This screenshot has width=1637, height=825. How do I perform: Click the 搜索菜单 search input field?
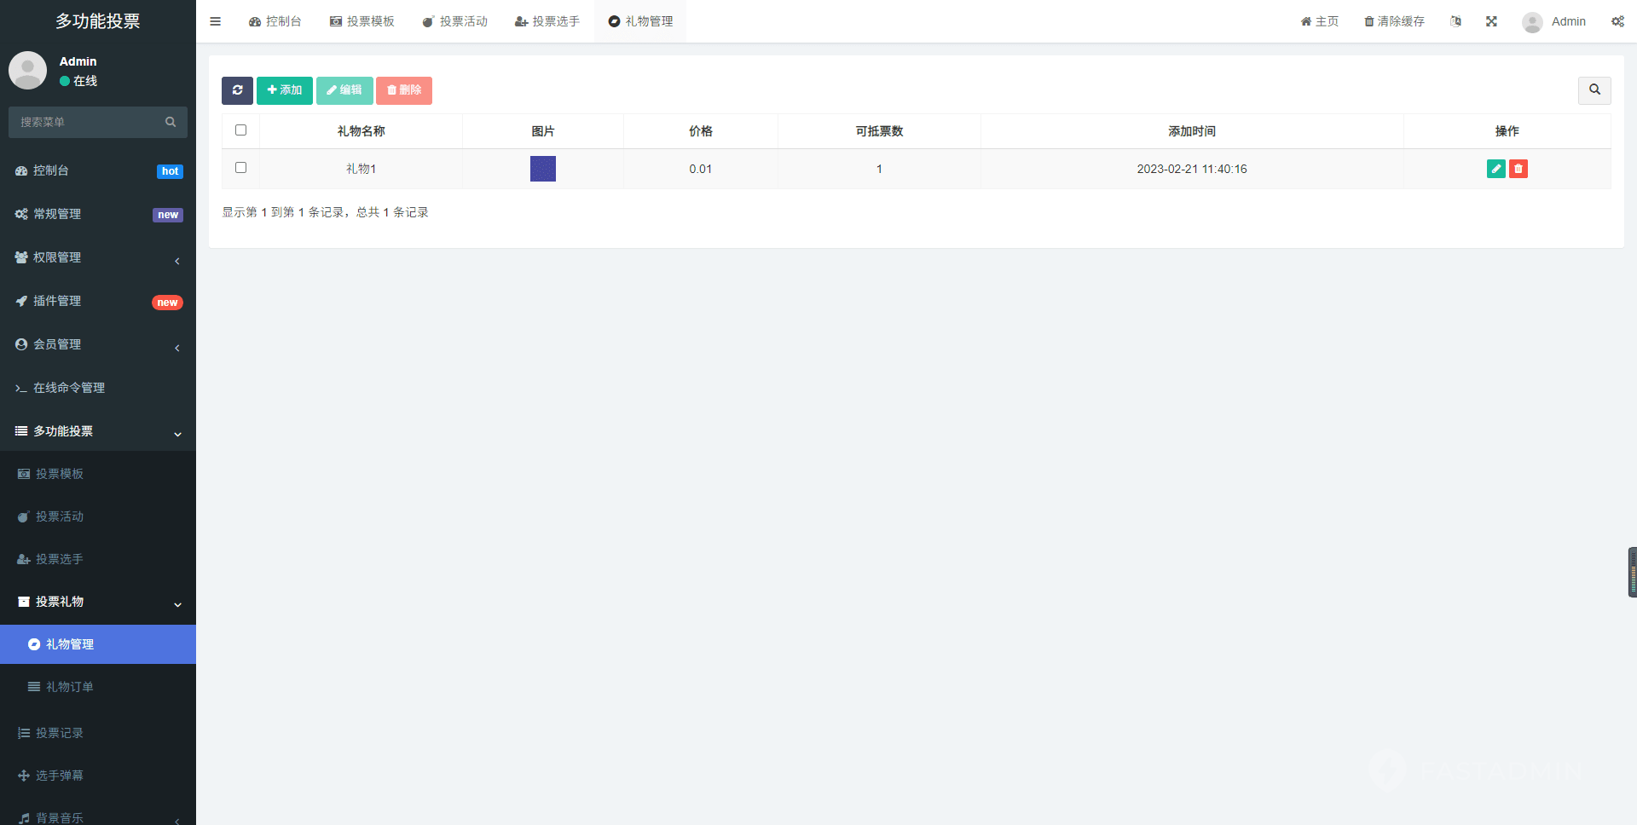(90, 122)
